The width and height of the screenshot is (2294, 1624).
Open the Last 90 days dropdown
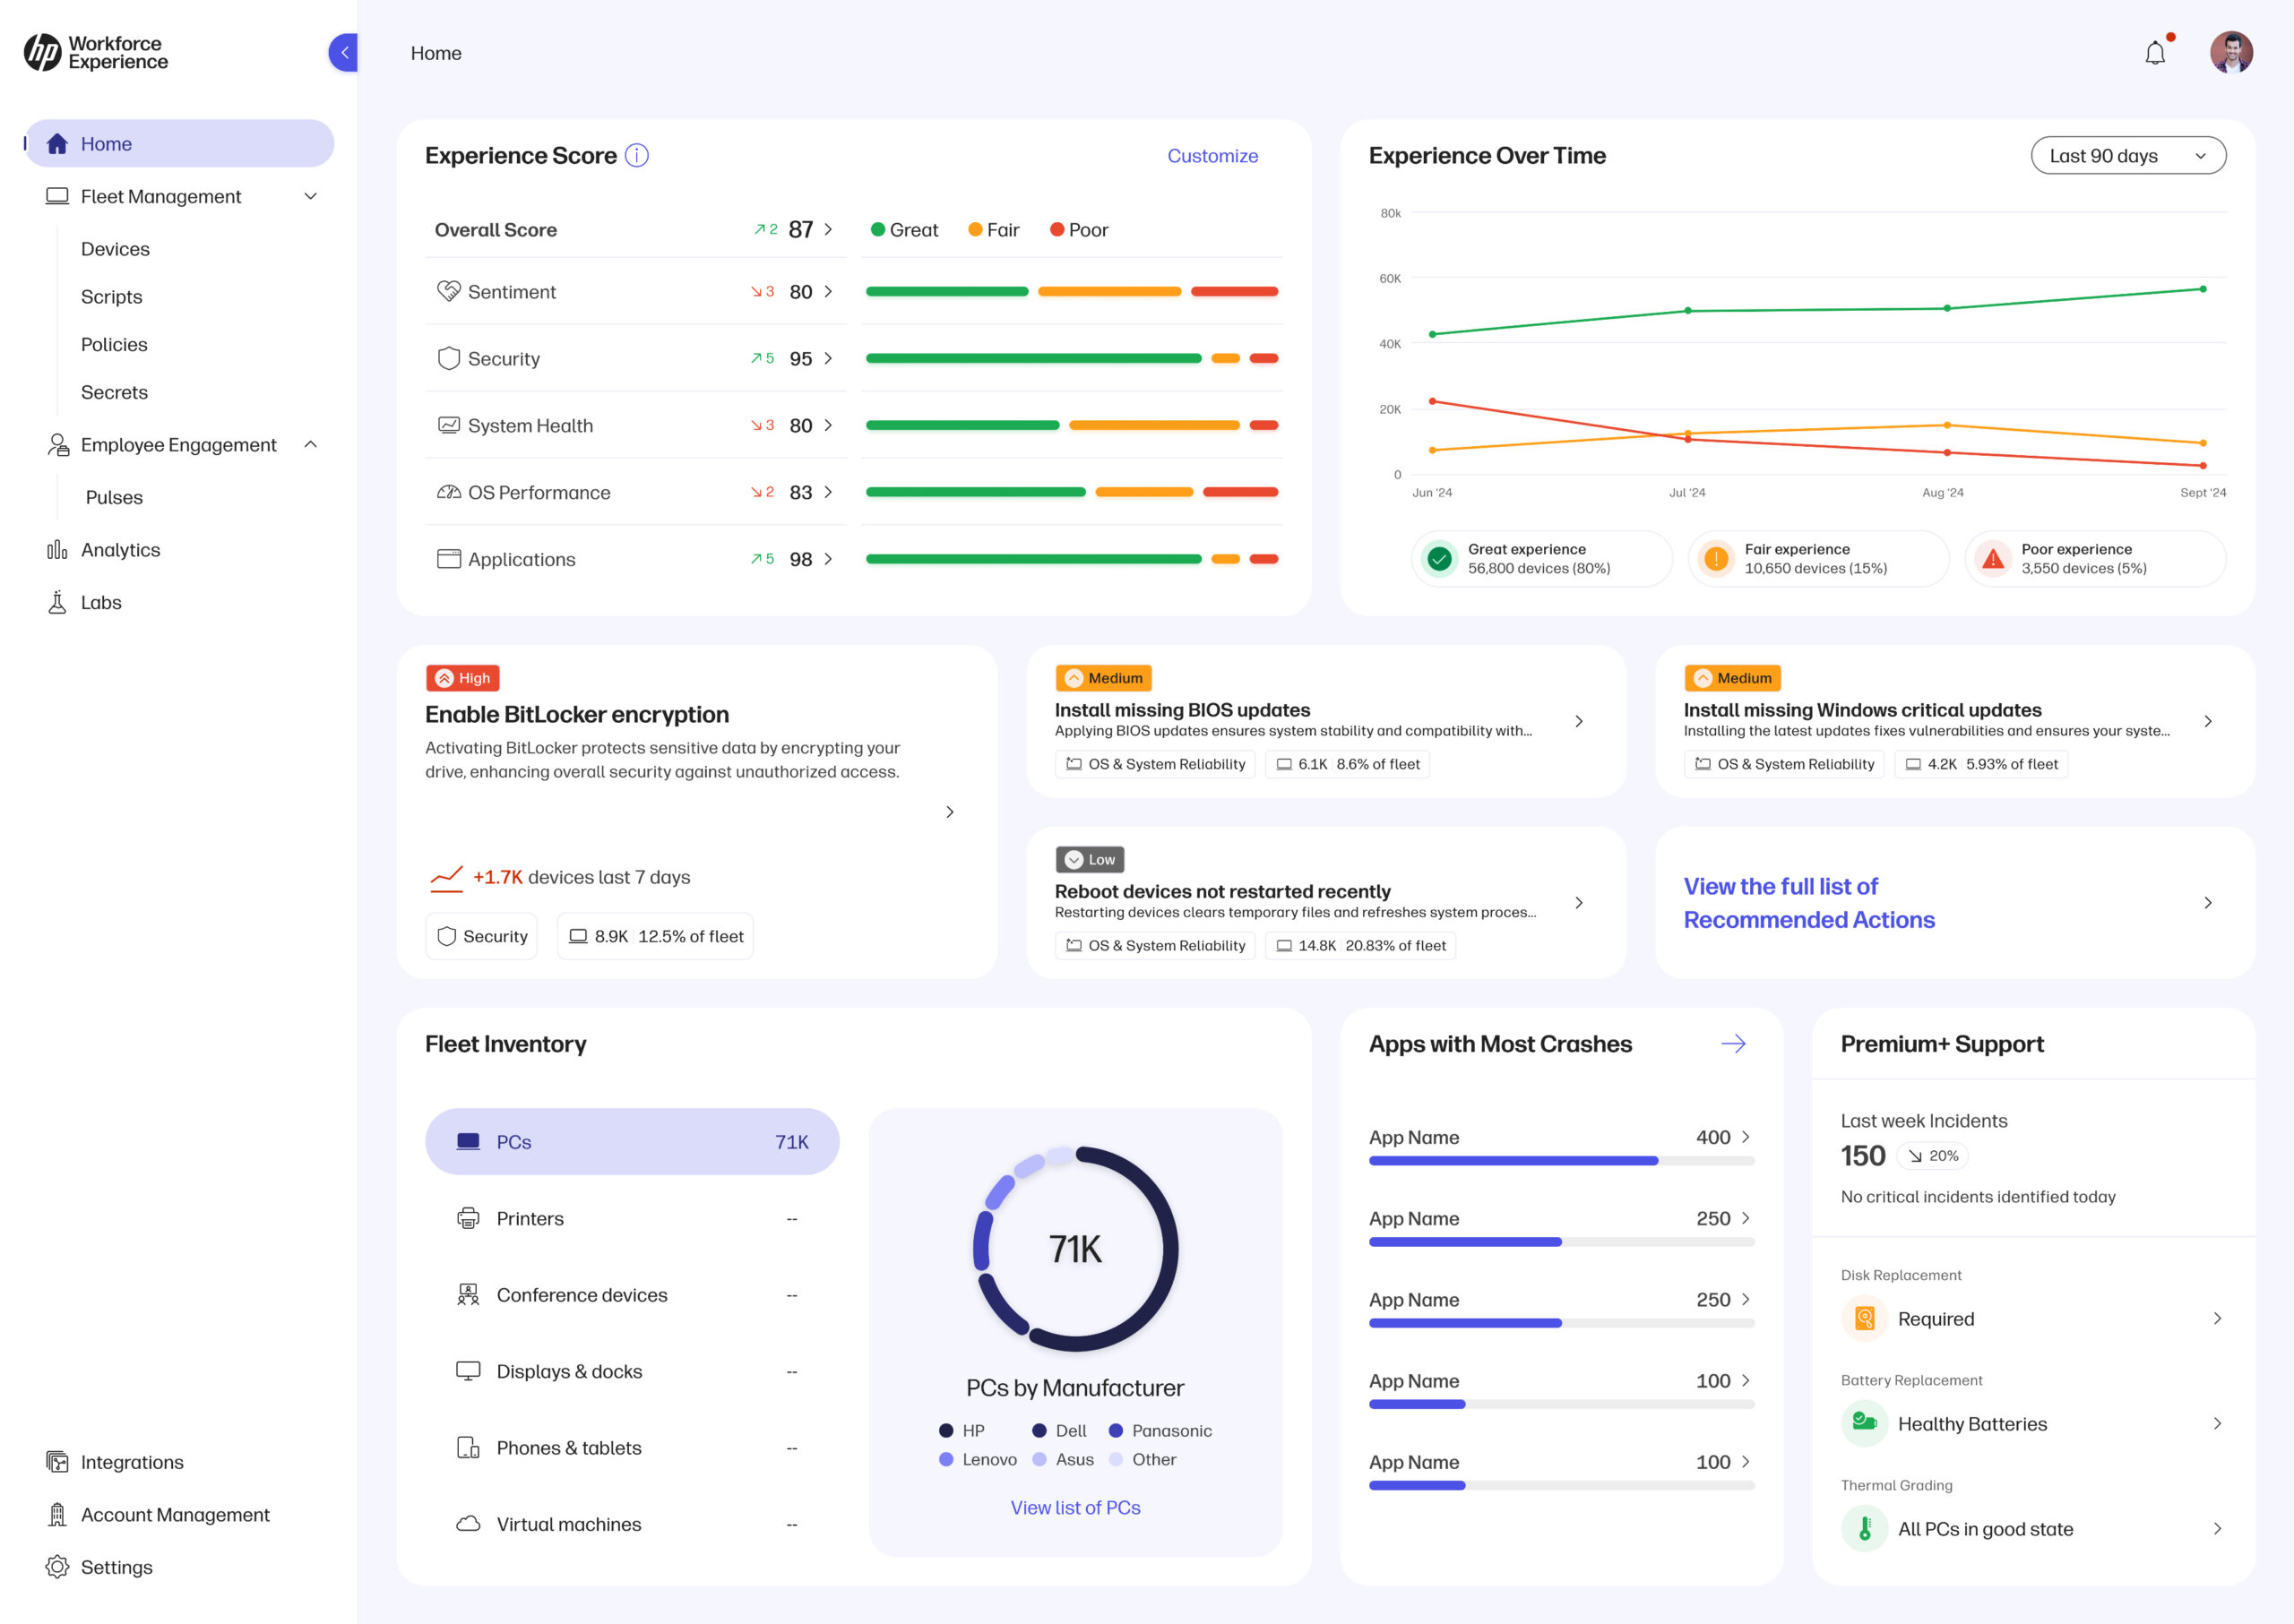click(2128, 155)
